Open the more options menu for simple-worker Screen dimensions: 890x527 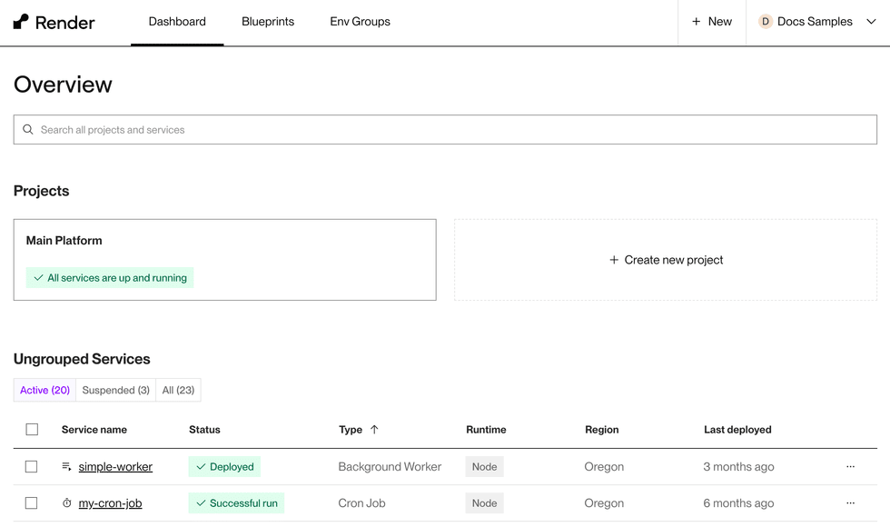coord(850,466)
